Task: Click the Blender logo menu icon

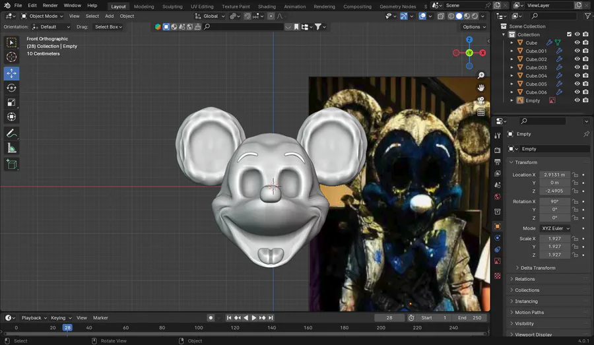Action: [7, 5]
